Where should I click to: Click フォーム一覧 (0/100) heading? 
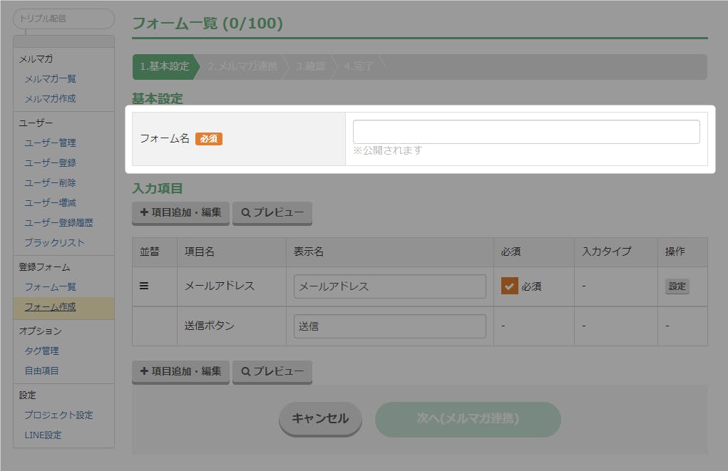coord(207,24)
